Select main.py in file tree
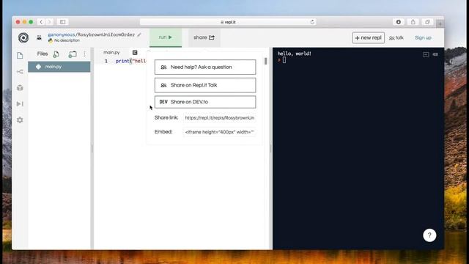Image resolution: width=469 pixels, height=264 pixels. coord(59,67)
